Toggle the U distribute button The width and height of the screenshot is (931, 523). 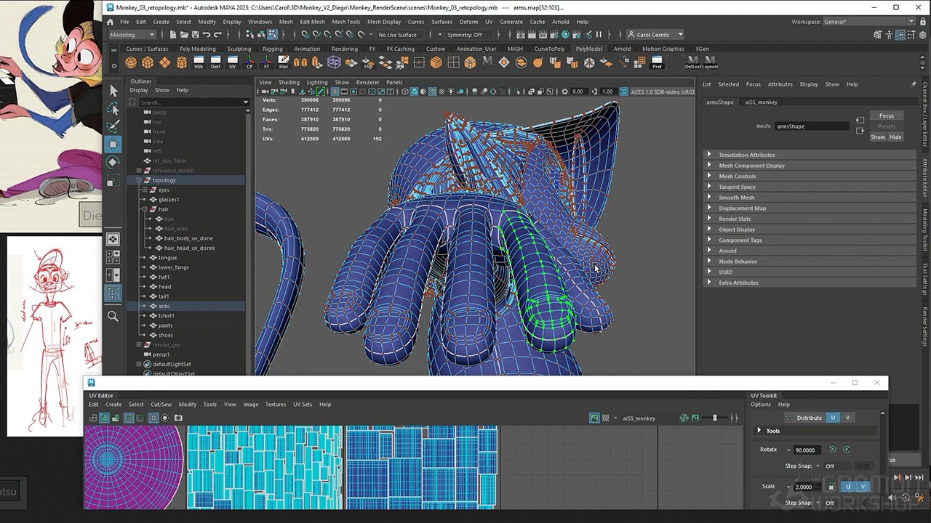[x=833, y=418]
